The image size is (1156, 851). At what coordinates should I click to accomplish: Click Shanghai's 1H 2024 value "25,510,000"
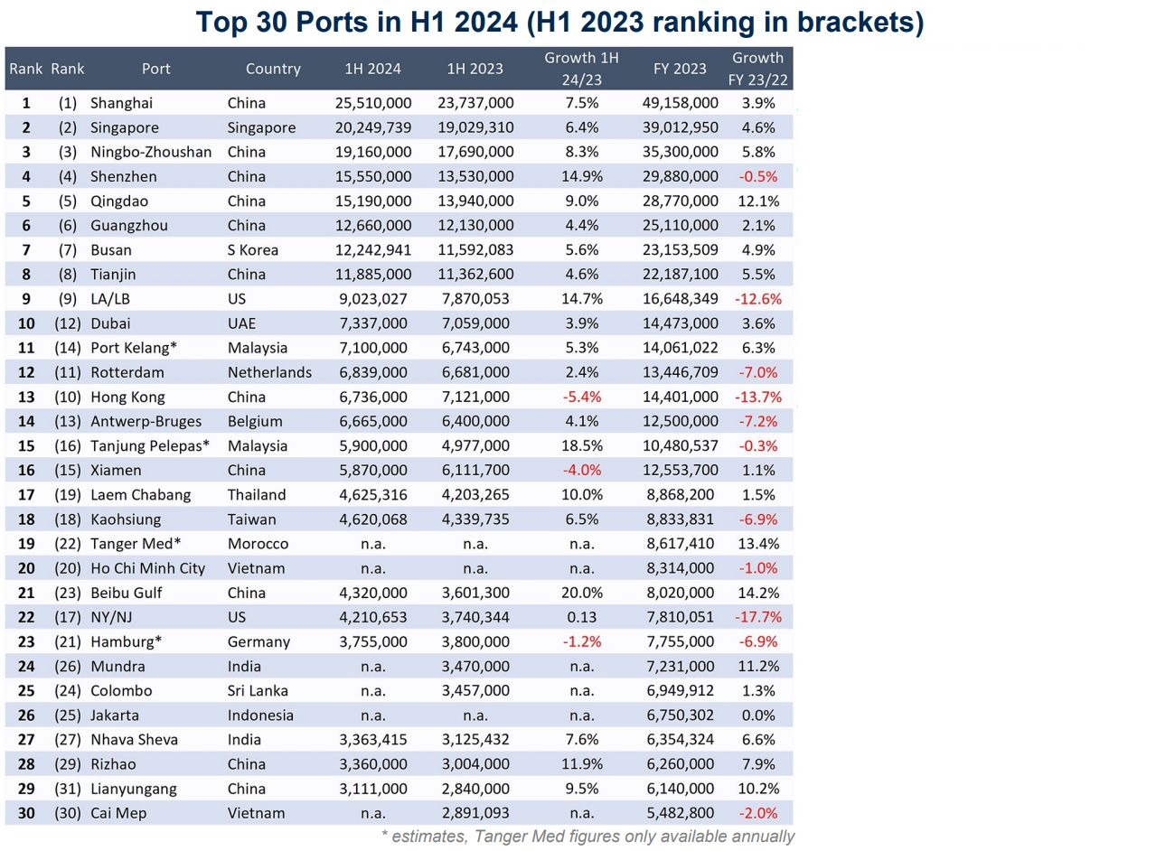[x=373, y=103]
